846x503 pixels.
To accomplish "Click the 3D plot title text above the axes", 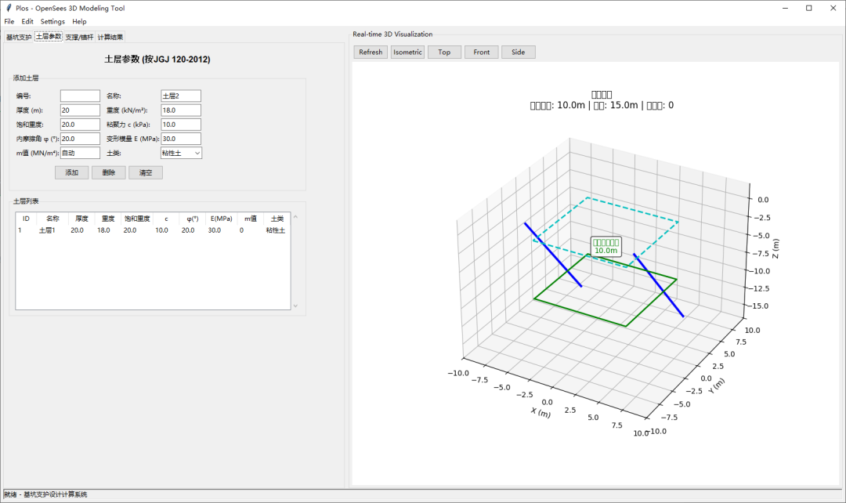I will pos(602,100).
